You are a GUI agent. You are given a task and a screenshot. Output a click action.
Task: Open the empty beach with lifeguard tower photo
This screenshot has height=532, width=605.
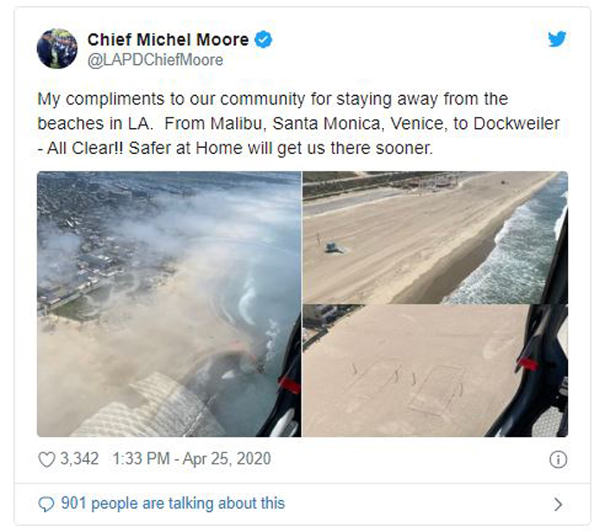pyautogui.click(x=436, y=237)
